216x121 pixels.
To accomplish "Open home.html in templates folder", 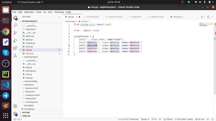I will pyautogui.click(x=31, y=98).
